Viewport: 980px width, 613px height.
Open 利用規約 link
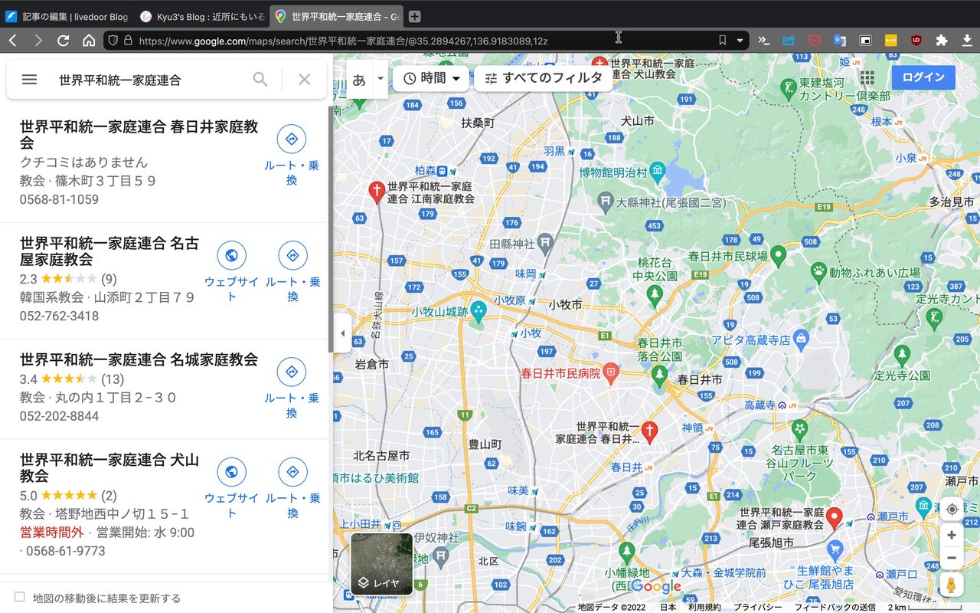[x=704, y=607]
